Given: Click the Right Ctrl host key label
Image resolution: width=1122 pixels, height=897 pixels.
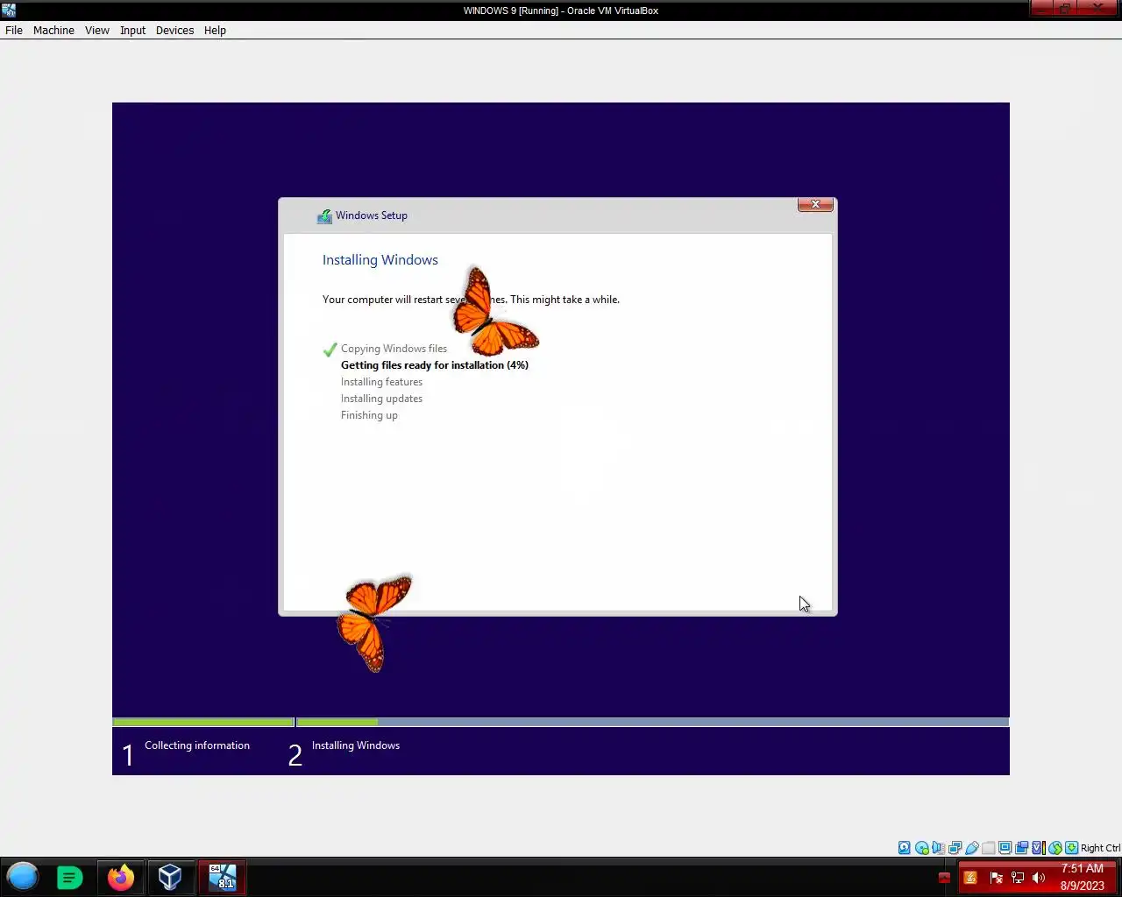Looking at the screenshot, I should tap(1100, 847).
